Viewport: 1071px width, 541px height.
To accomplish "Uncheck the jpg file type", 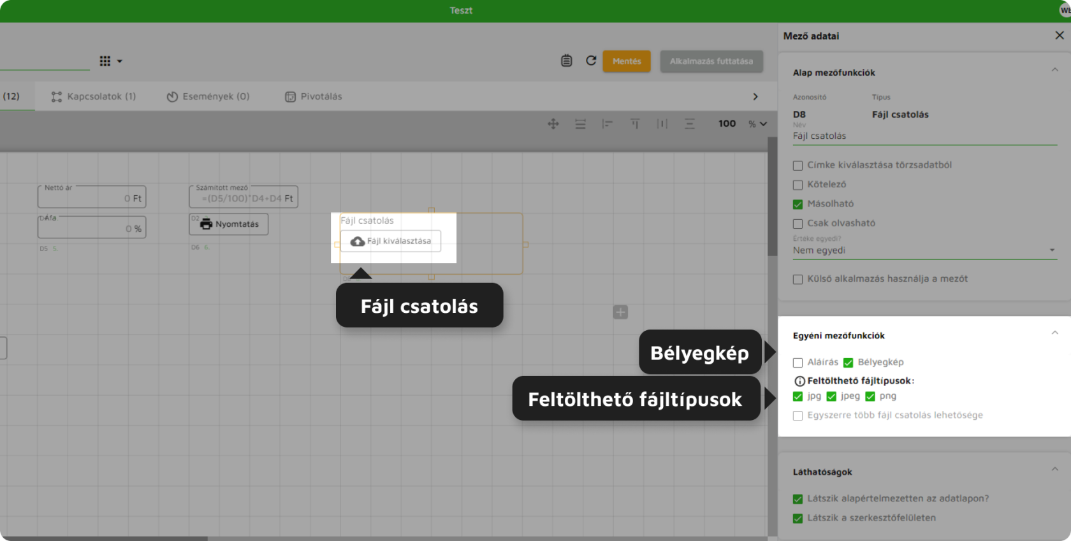I will pyautogui.click(x=798, y=396).
